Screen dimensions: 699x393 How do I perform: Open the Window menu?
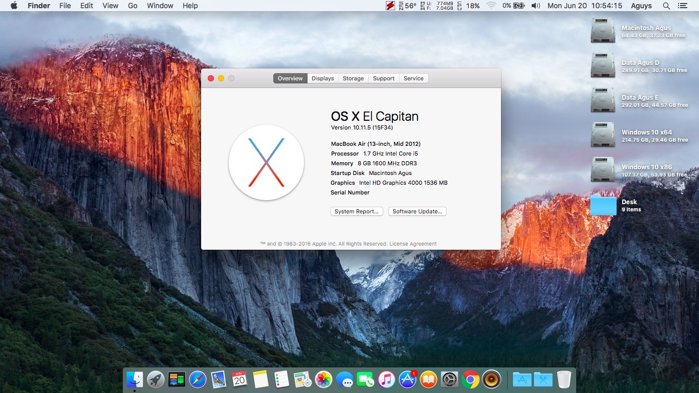pyautogui.click(x=160, y=6)
